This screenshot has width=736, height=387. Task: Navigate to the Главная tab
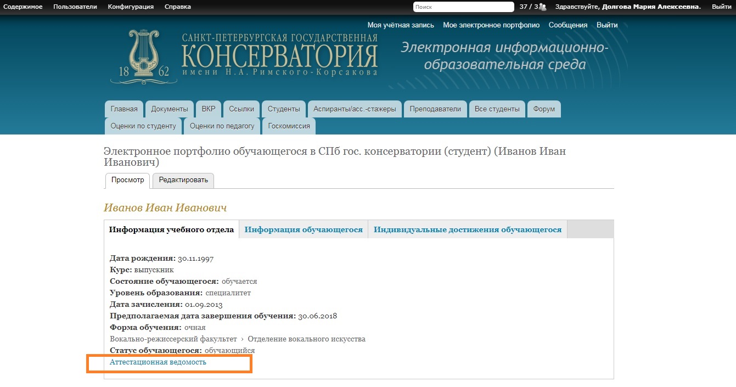click(x=124, y=109)
